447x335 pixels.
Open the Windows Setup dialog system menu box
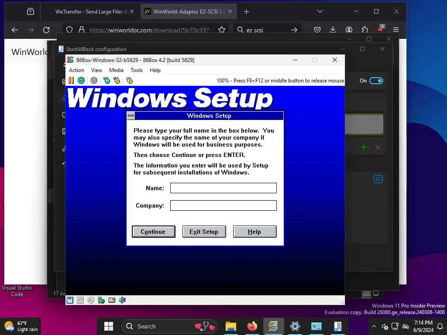click(x=131, y=116)
